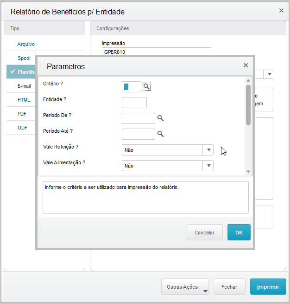Focus the Período Até input field
Image resolution: width=290 pixels, height=304 pixels.
pos(139,134)
